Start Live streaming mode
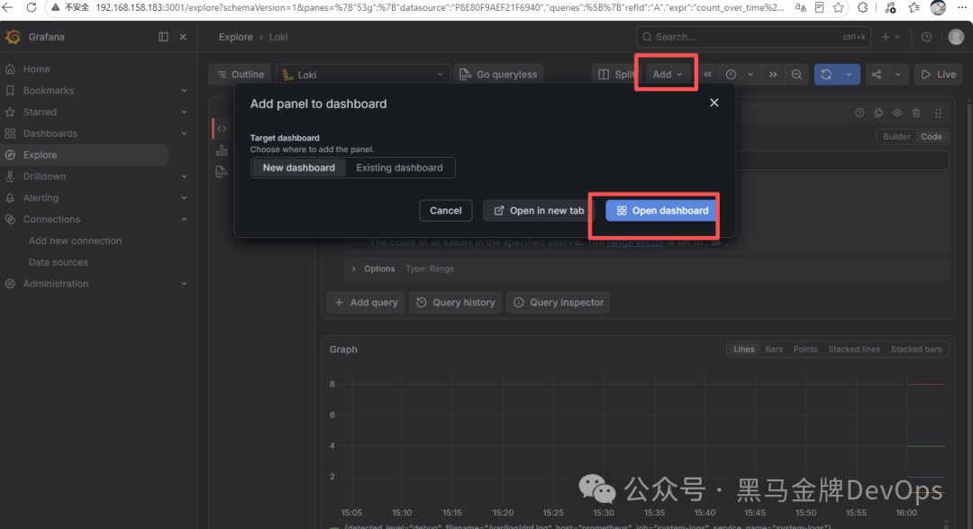Viewport: 973px width, 529px height. pyautogui.click(x=938, y=75)
